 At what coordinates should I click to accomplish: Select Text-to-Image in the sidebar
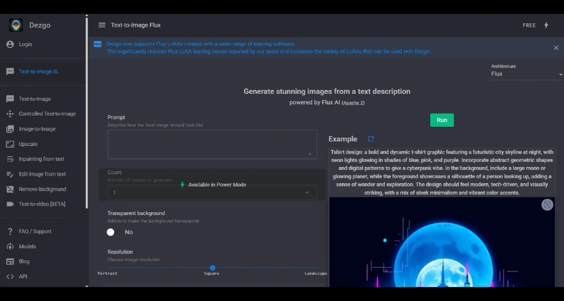tap(35, 99)
